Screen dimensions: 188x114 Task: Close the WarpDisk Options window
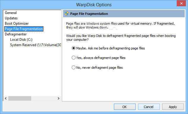point(181,3)
